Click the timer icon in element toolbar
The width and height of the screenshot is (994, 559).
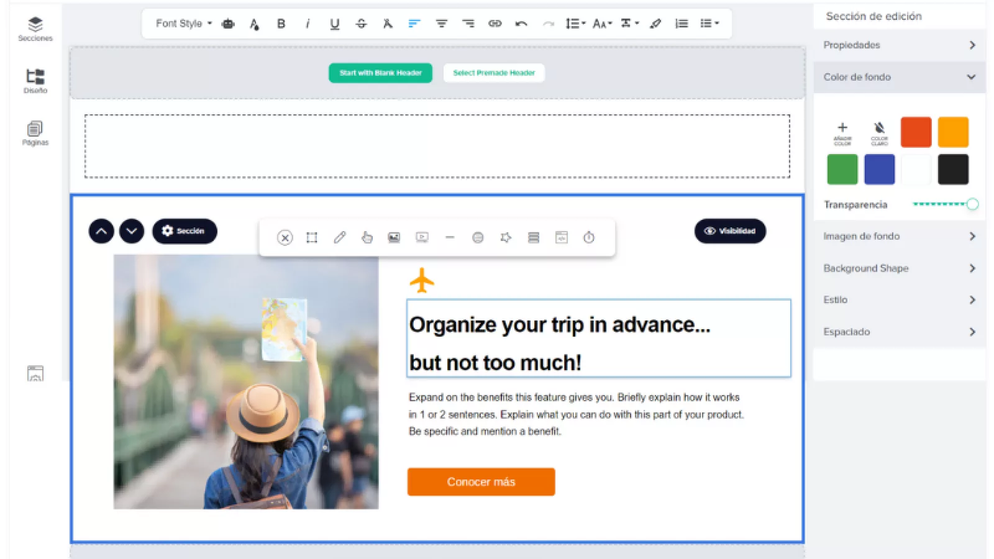[589, 237]
